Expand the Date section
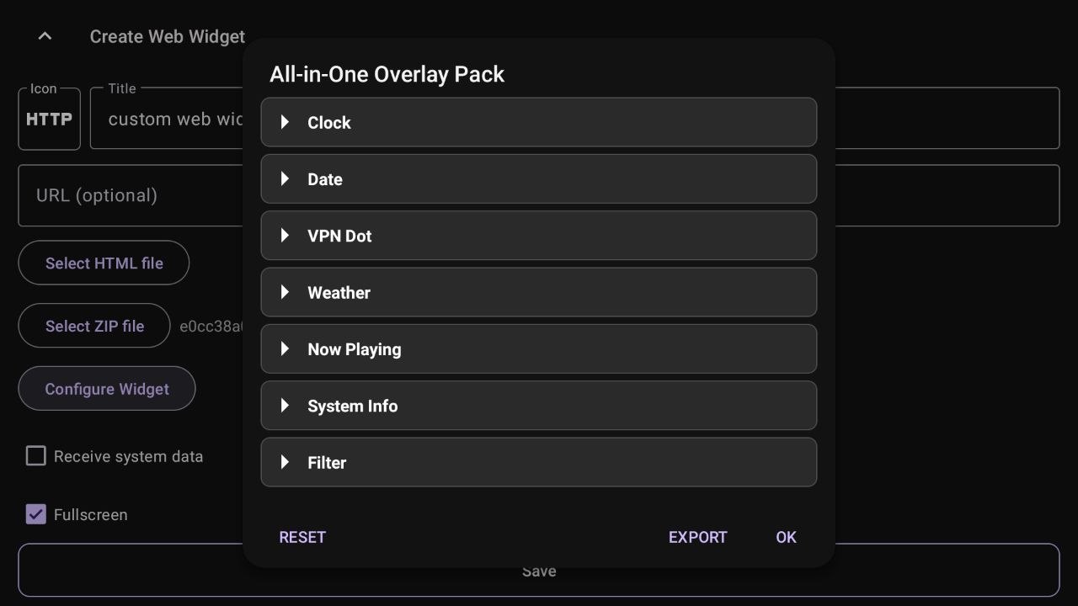This screenshot has height=606, width=1078. click(538, 179)
